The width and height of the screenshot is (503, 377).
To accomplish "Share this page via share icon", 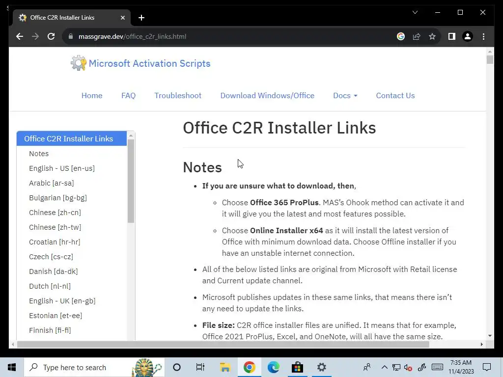I will coord(417,36).
